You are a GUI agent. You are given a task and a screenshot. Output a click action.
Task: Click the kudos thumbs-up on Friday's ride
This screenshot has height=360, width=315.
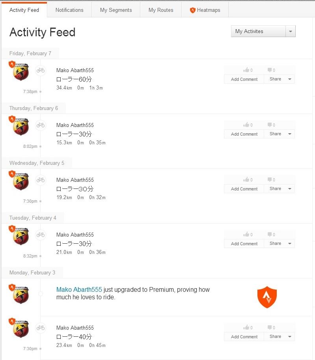tap(246, 70)
